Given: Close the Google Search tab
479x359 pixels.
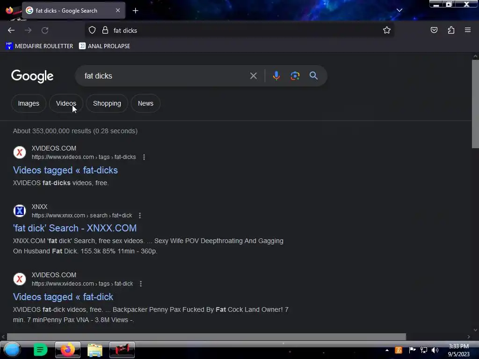Looking at the screenshot, I should 118,10.
